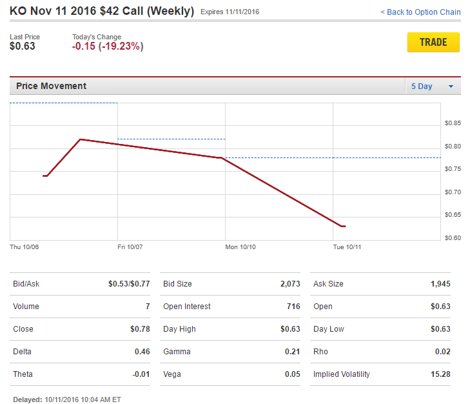Viewport: 470px width, 404px height.
Task: Click the Volume value 7
Action: [148, 307]
